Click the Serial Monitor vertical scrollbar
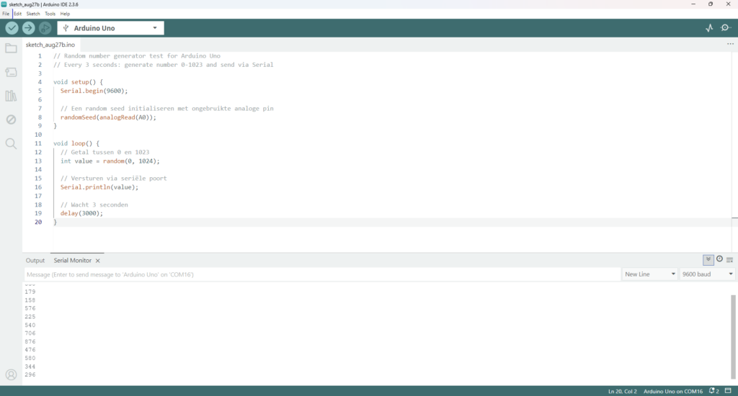Screen dimensions: 738x396 tap(733, 336)
